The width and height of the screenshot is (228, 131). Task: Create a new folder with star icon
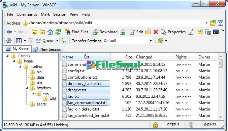click(200, 32)
